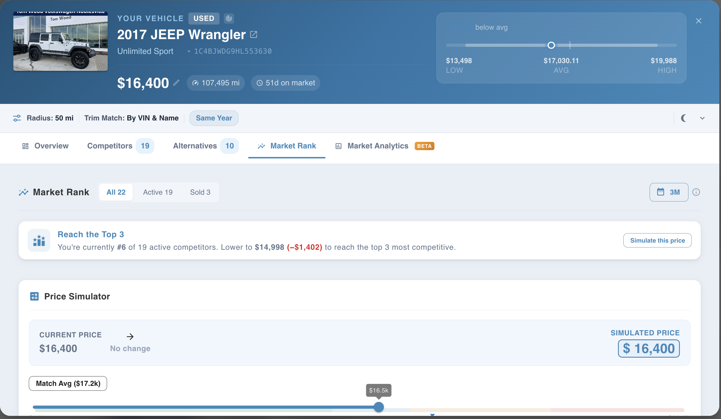This screenshot has height=419, width=721.
Task: Click the BETA badge
Action: (x=424, y=146)
